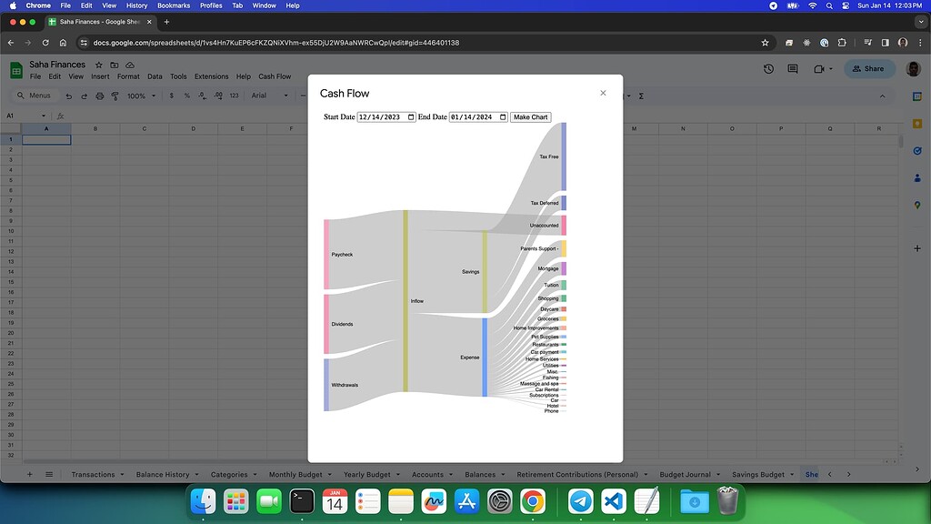Select the Paint format tool
Image resolution: width=931 pixels, height=524 pixels.
(x=115, y=96)
